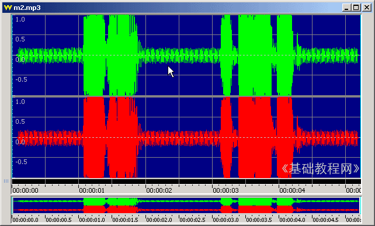Click the green left channel's 0.5 amplitude label

point(20,39)
